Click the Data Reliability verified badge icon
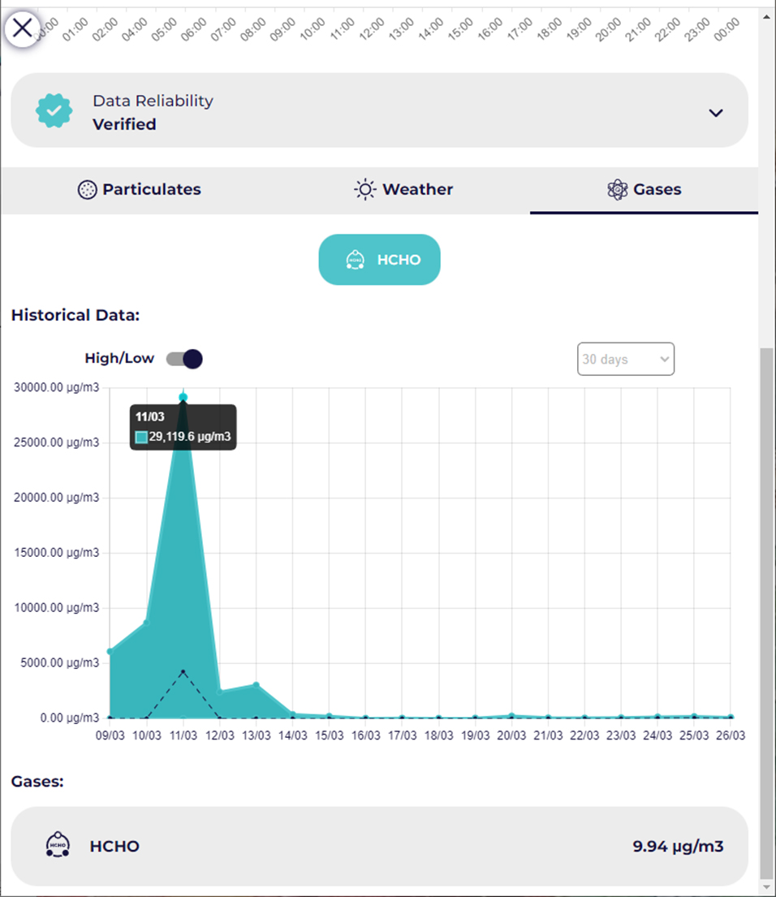The image size is (776, 897). (54, 111)
